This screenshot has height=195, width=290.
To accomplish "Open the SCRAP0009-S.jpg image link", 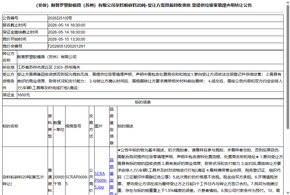I will point(101,180).
